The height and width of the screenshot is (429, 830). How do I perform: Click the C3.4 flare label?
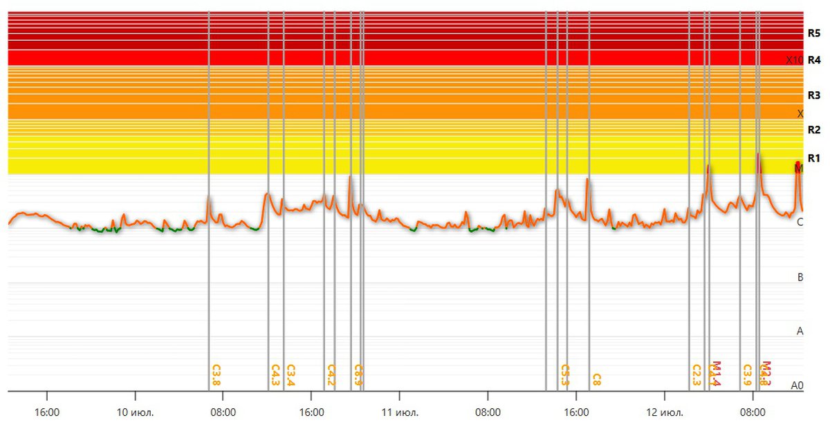click(x=290, y=375)
